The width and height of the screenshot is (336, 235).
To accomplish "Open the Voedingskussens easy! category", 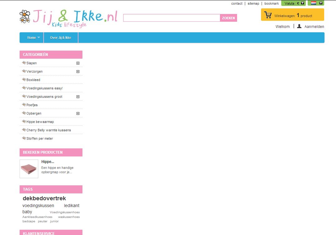I will pyautogui.click(x=44, y=88).
